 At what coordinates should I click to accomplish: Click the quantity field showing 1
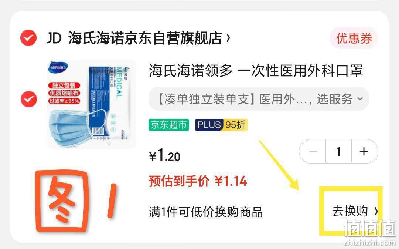[338, 151]
